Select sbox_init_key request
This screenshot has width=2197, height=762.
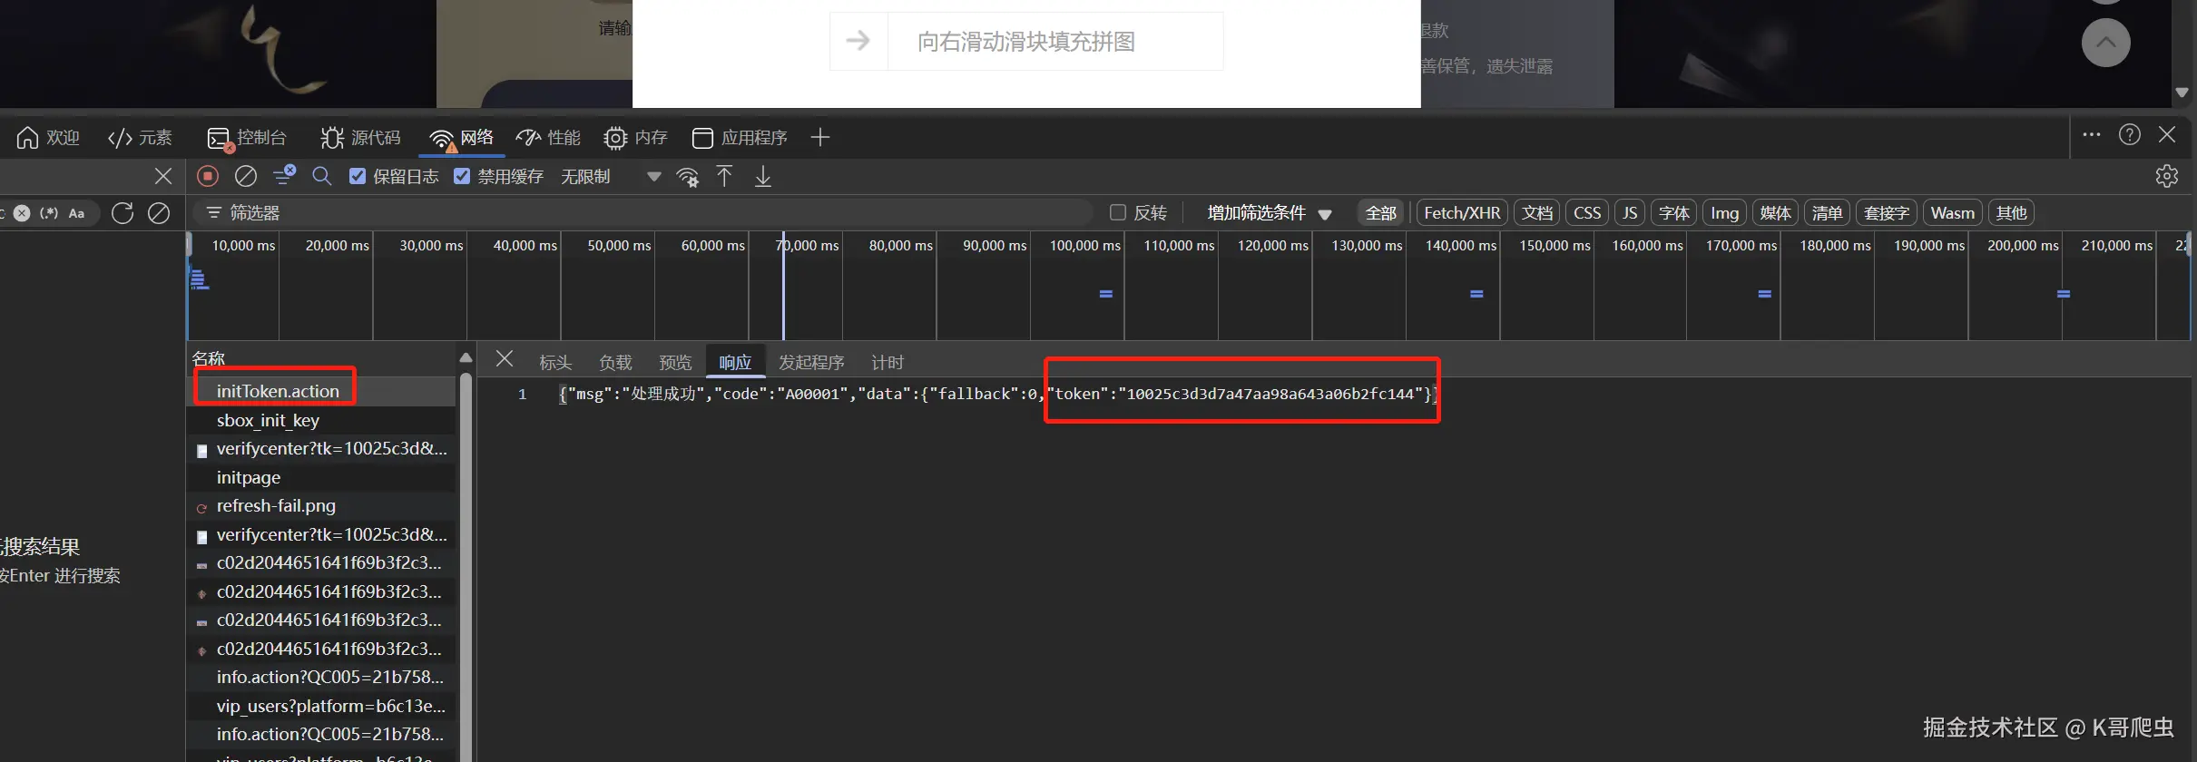(x=322, y=420)
